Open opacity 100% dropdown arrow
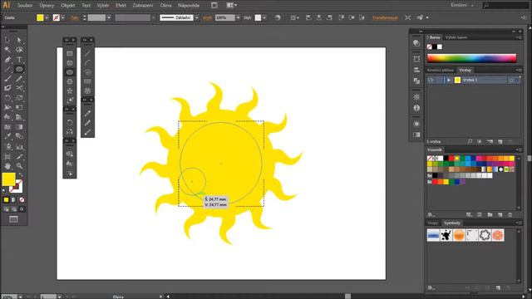The image size is (532, 299). [x=238, y=17]
